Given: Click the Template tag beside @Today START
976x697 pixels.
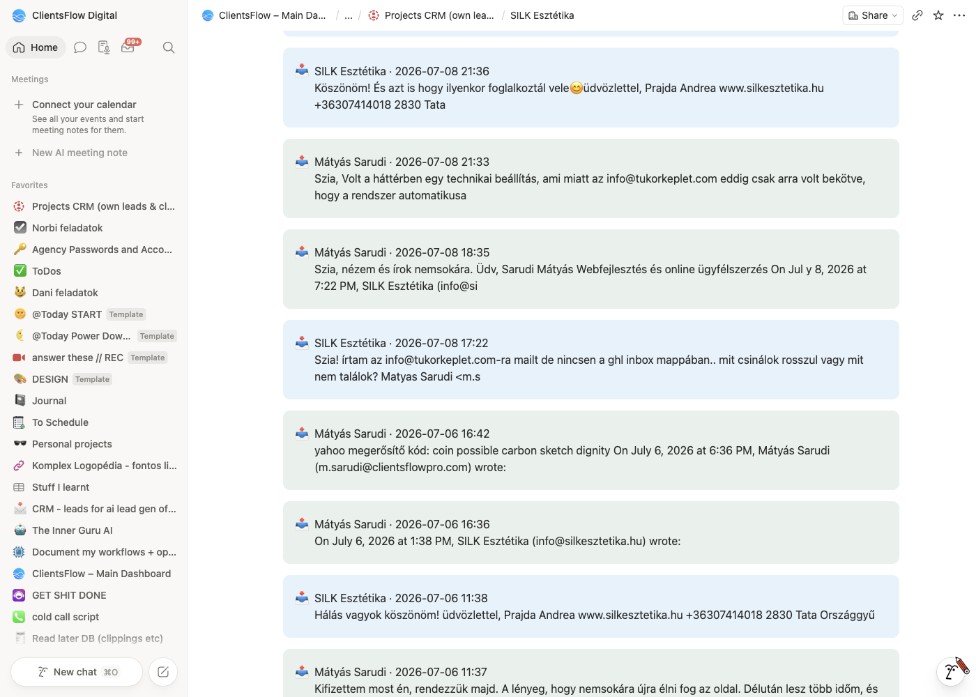Looking at the screenshot, I should [126, 314].
